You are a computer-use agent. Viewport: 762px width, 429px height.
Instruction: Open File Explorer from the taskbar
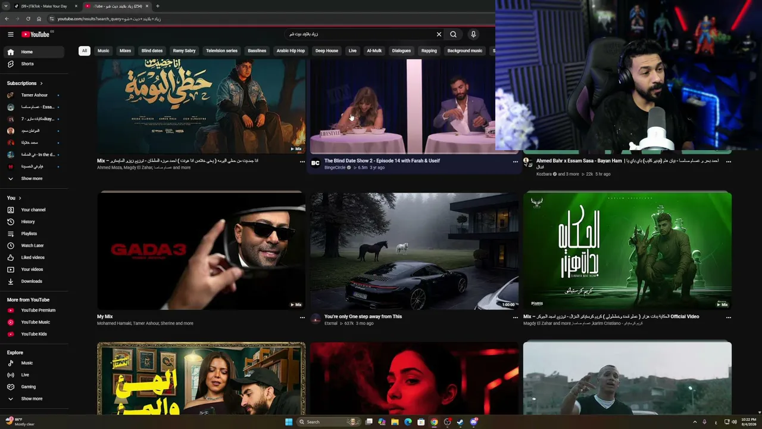(x=395, y=422)
